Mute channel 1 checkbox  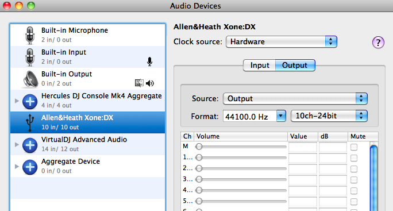pos(354,158)
